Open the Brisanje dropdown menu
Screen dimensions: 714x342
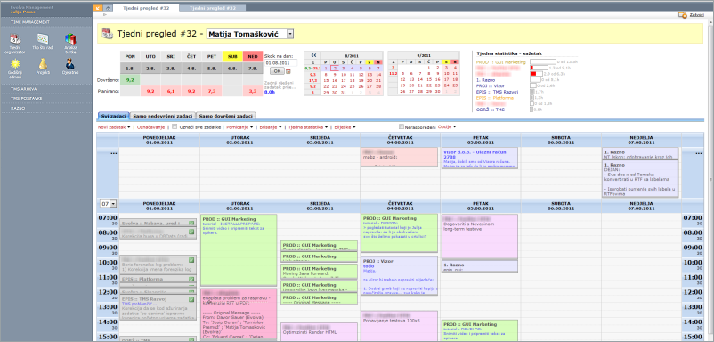tap(271, 127)
